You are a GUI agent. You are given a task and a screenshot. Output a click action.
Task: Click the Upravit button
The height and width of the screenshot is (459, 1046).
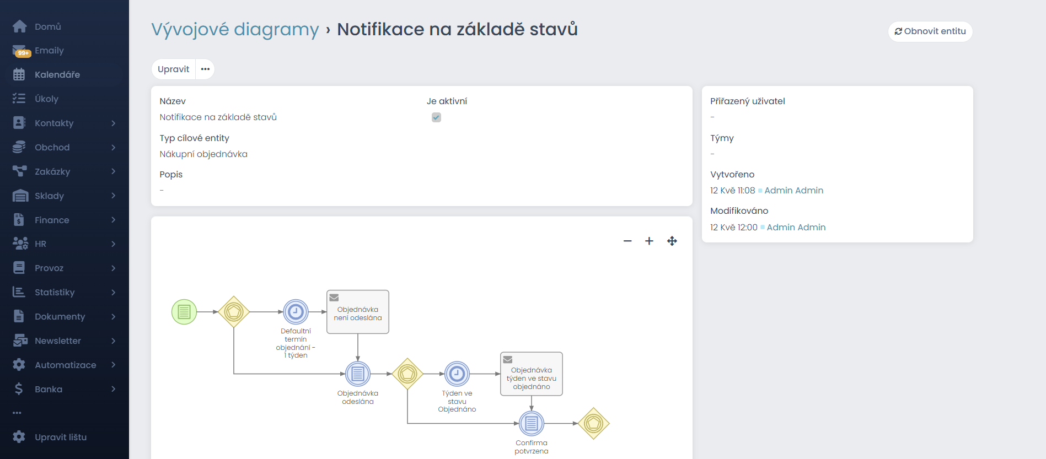[x=173, y=69]
